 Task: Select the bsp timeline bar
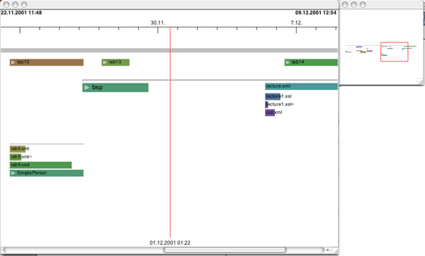pyautogui.click(x=115, y=88)
